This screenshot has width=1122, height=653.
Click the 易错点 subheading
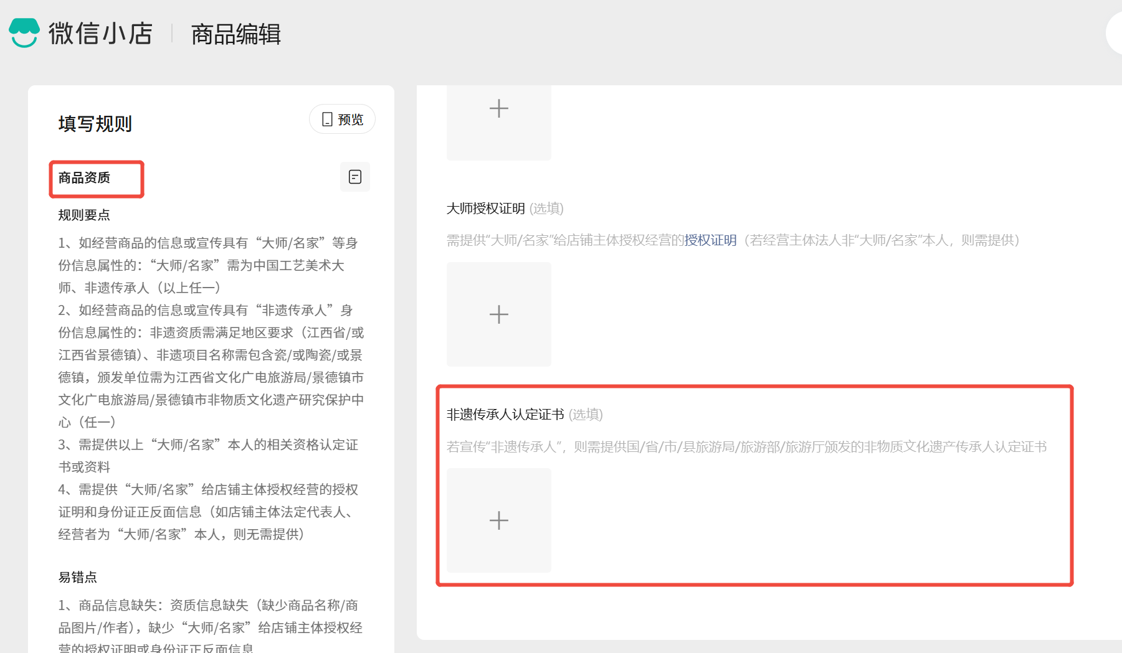78,578
